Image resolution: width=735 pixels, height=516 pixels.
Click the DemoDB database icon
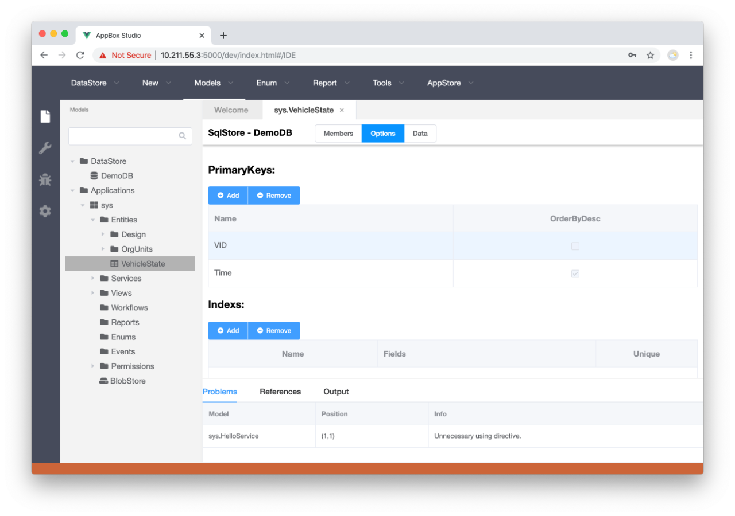click(94, 176)
